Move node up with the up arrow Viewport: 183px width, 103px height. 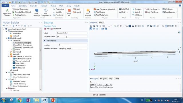[x=10, y=26]
